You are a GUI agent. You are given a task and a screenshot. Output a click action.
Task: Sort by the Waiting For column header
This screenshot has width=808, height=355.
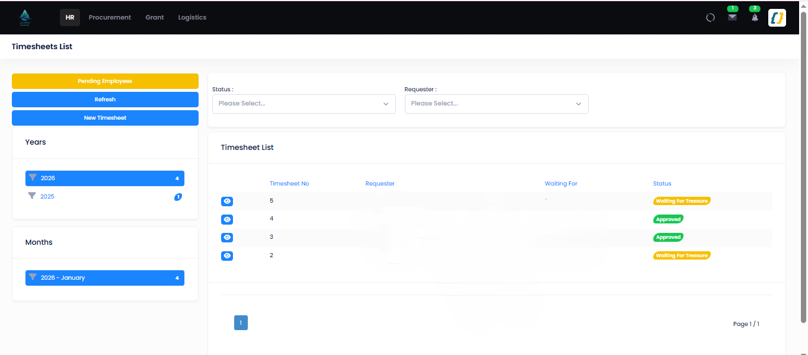(561, 184)
